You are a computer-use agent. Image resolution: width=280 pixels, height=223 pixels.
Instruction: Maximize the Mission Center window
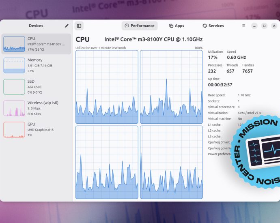click(264, 26)
